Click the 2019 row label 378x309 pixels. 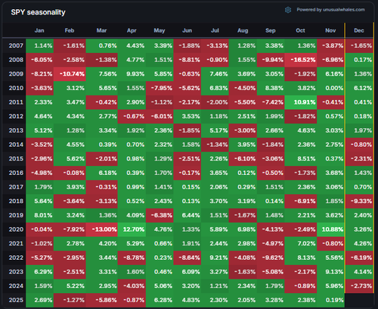tap(16, 215)
